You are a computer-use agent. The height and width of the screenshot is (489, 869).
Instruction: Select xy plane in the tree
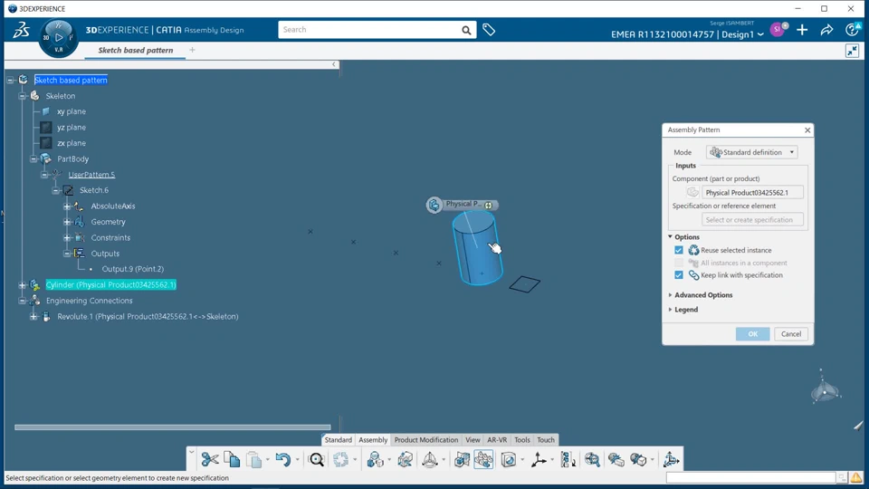point(72,111)
